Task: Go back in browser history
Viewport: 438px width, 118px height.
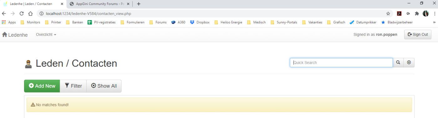Action: click(x=4, y=13)
